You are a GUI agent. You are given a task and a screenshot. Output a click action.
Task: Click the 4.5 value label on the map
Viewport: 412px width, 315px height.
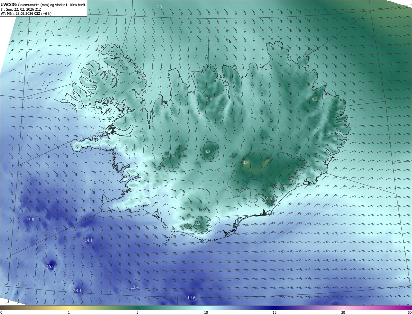click(269, 198)
